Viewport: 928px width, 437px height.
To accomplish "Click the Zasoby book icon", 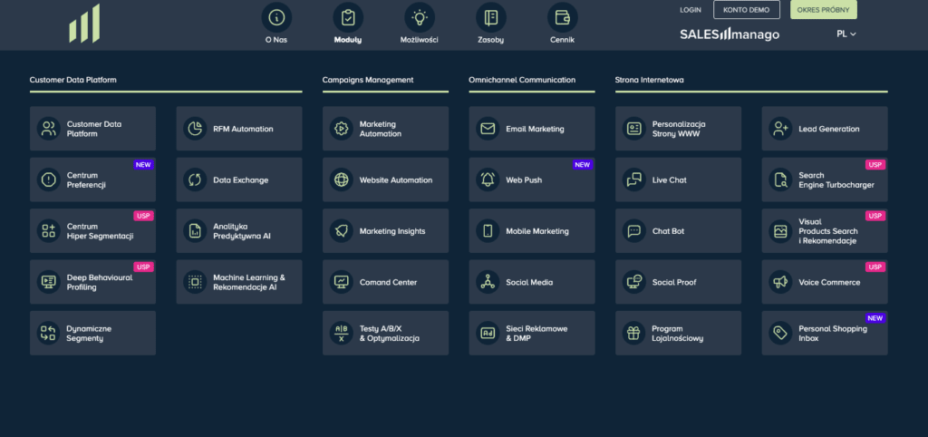I will coord(491,18).
